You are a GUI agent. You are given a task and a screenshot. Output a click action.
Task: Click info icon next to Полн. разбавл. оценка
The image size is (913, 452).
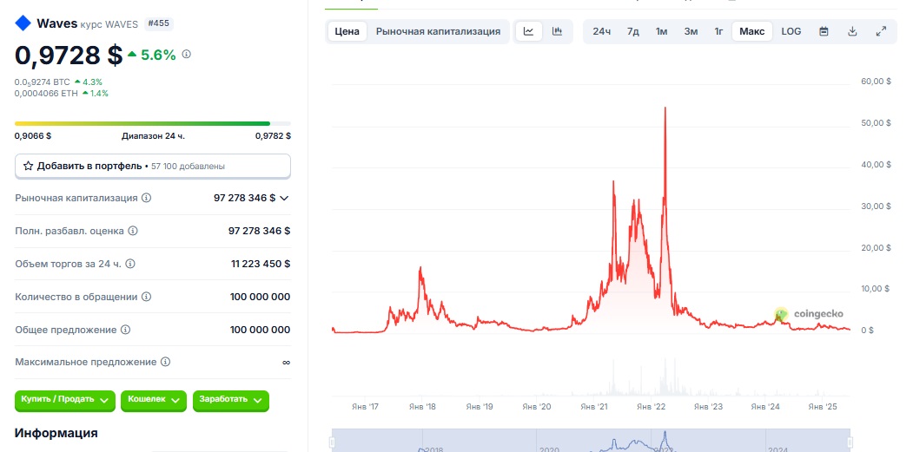[x=133, y=231]
